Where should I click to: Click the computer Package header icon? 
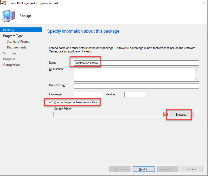pos(9,16)
